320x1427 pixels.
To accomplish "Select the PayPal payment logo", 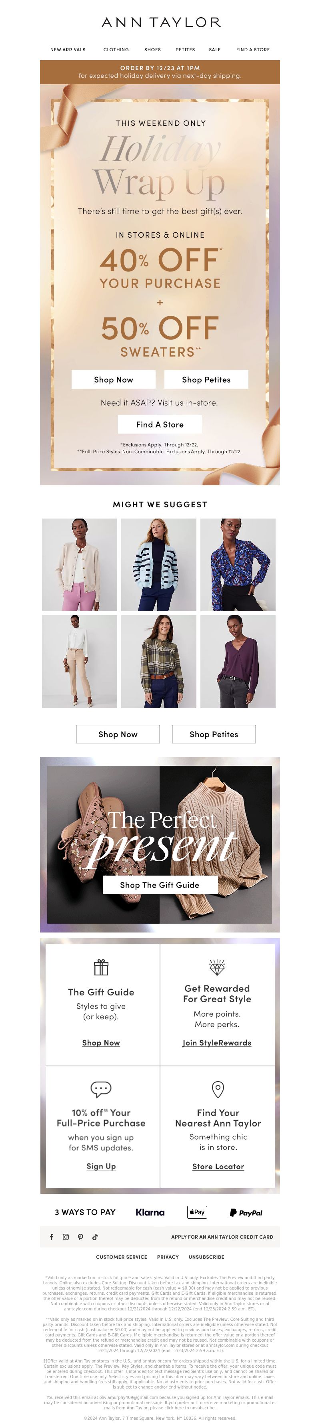I will pos(246,1213).
